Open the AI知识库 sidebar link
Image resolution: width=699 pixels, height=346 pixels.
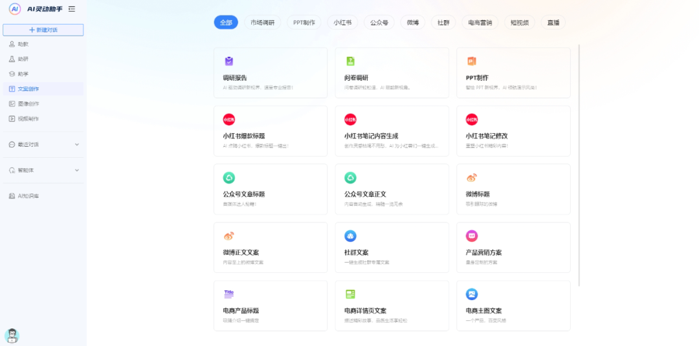(x=28, y=196)
